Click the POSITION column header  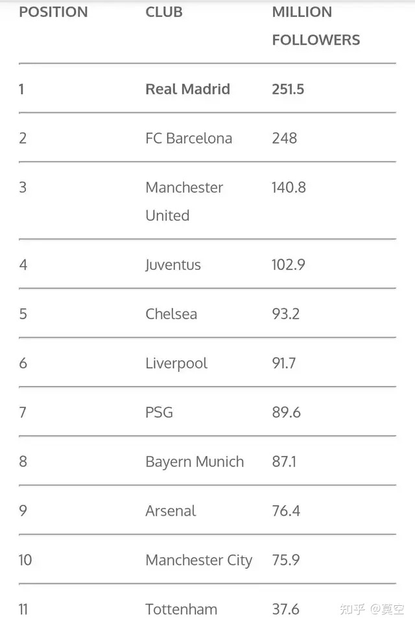(x=53, y=12)
